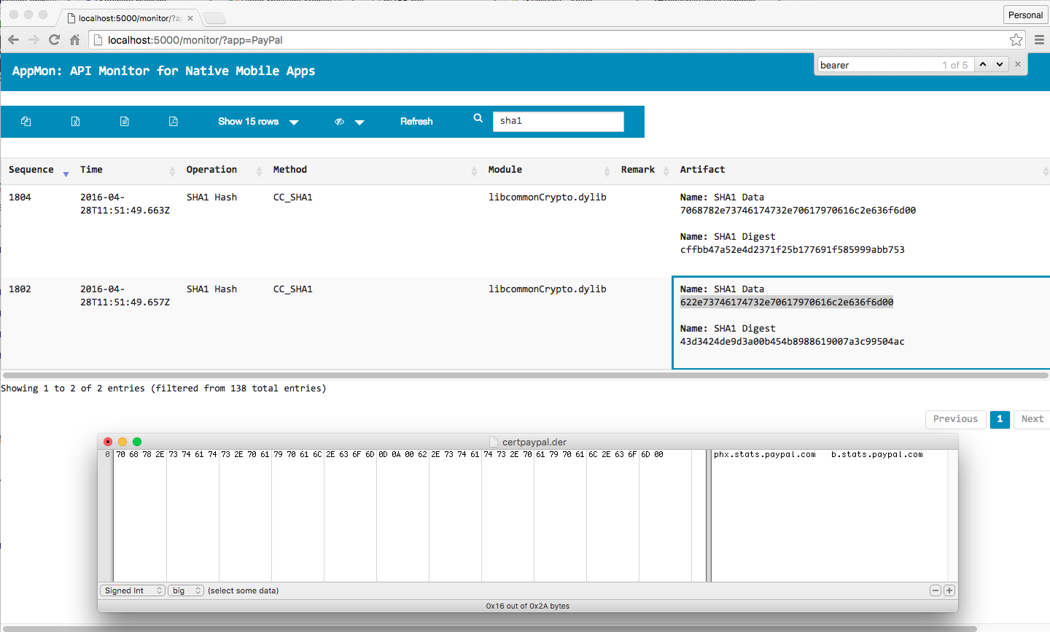Click libcommonCrypto.dylib in row 1804
Viewport: 1050px width, 632px height.
click(548, 198)
